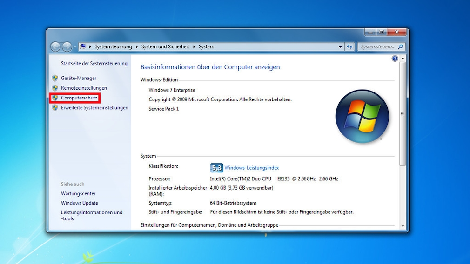The height and width of the screenshot is (264, 470).
Task: Click scrollbar down arrow
Action: click(403, 226)
